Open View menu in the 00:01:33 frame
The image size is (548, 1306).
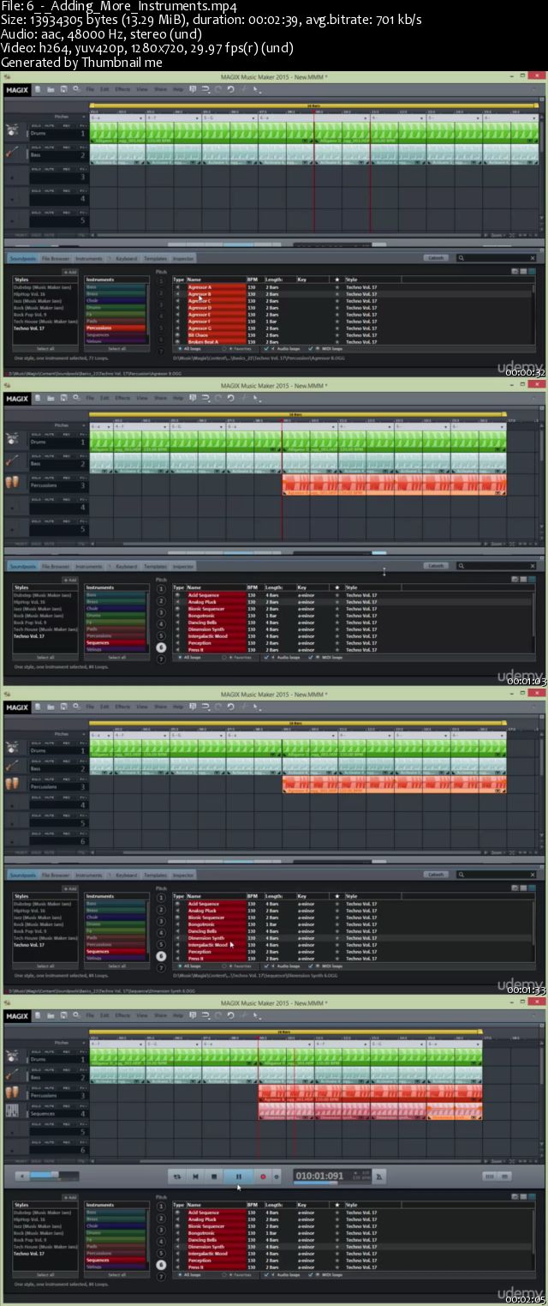point(142,707)
